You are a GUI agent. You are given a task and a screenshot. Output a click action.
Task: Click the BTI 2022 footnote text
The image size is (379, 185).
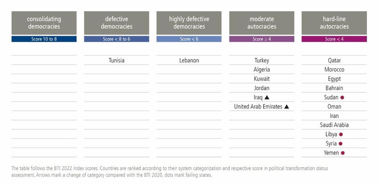pyautogui.click(x=170, y=172)
